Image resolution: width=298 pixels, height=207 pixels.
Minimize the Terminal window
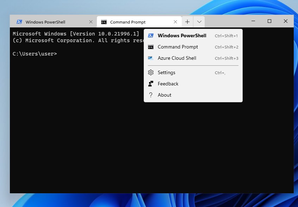[x=253, y=21]
